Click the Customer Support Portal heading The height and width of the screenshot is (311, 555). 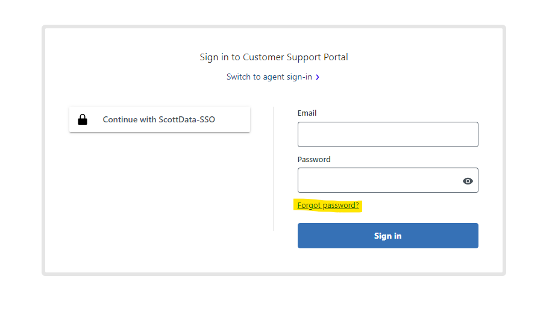click(274, 57)
